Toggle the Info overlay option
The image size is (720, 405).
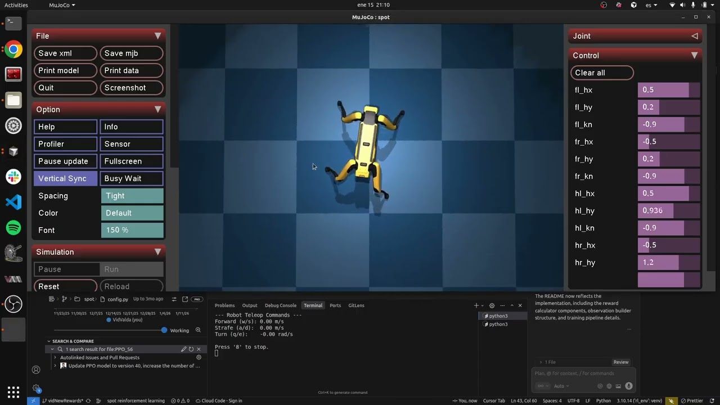132,127
